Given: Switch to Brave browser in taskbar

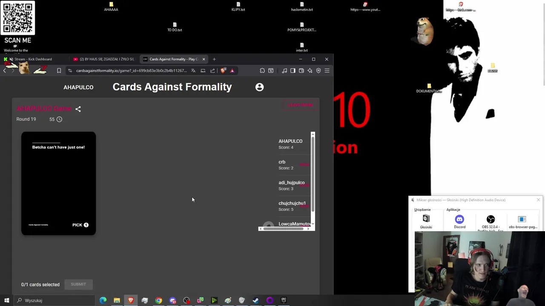Looking at the screenshot, I should click(x=131, y=300).
